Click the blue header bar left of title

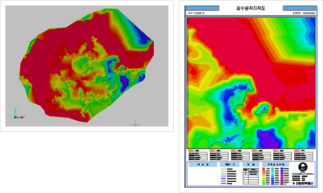[202, 9]
